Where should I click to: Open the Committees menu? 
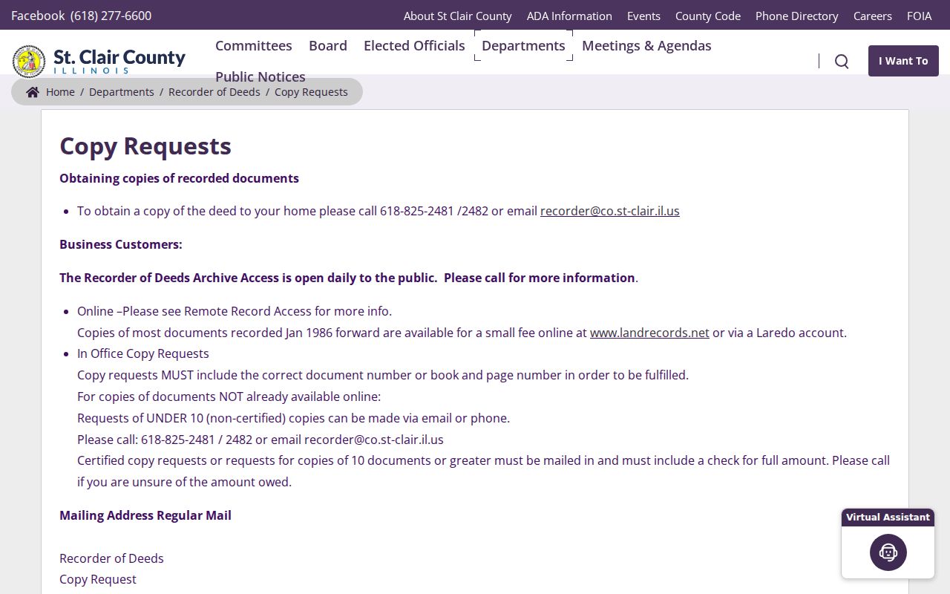point(254,45)
